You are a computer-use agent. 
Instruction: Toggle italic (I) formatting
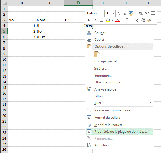click(95, 20)
